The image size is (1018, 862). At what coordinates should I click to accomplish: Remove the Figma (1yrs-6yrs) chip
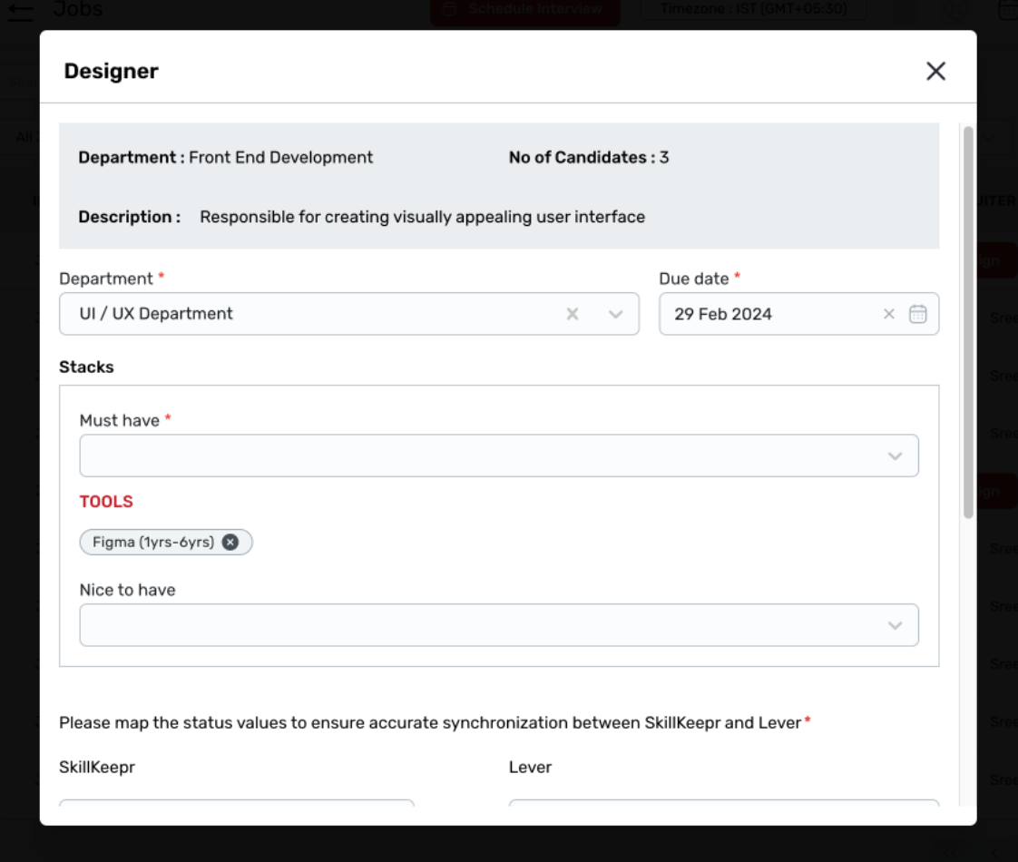pos(230,543)
